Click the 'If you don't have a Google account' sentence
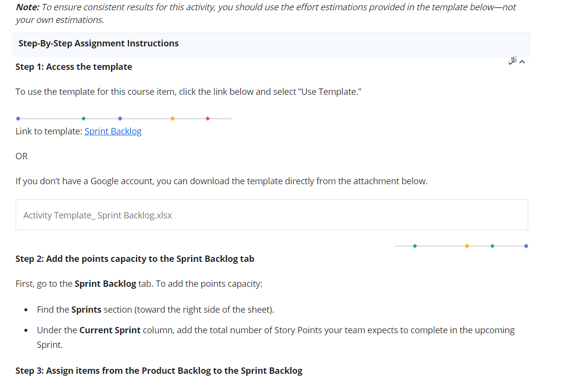The width and height of the screenshot is (578, 386). [x=222, y=181]
